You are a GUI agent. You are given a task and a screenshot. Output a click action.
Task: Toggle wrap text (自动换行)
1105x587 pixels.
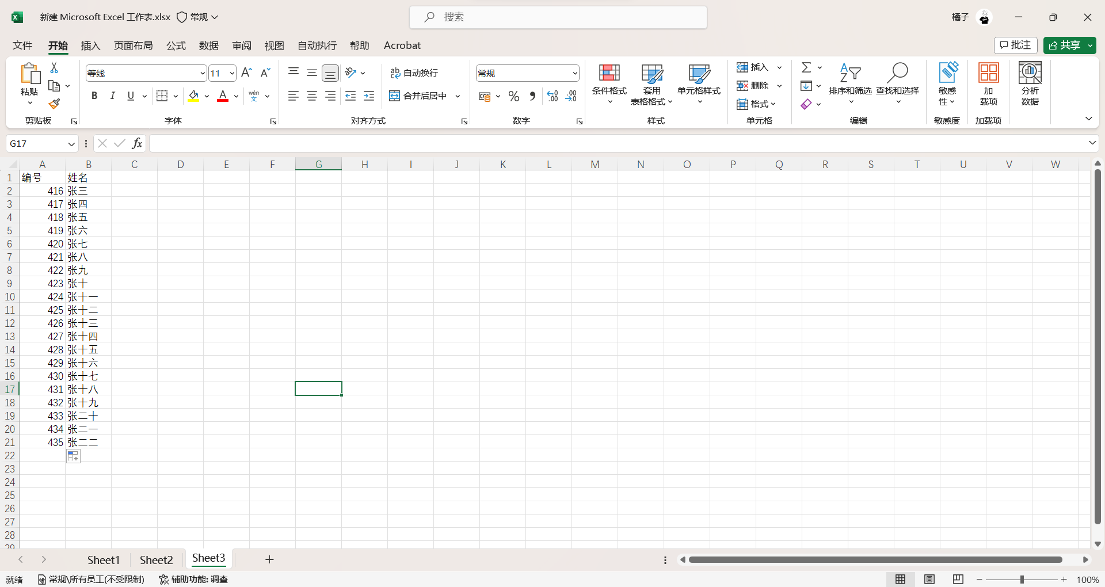(x=414, y=73)
